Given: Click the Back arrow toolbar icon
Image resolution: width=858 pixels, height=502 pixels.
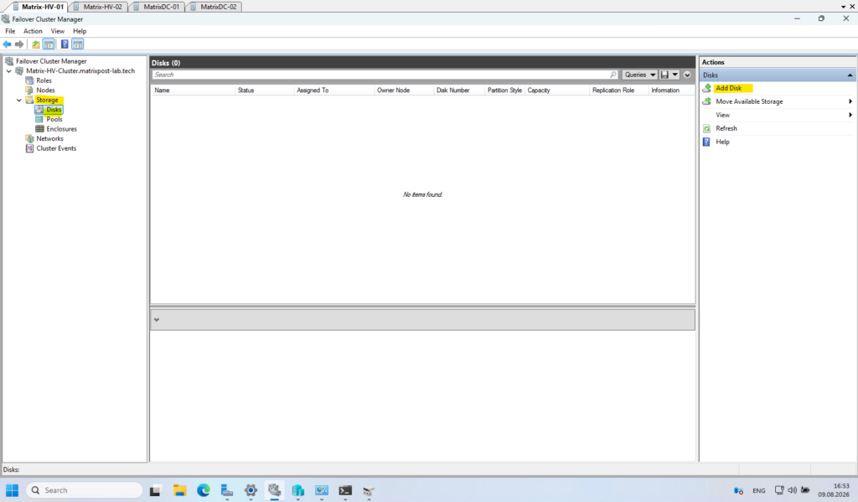Looking at the screenshot, I should point(7,44).
